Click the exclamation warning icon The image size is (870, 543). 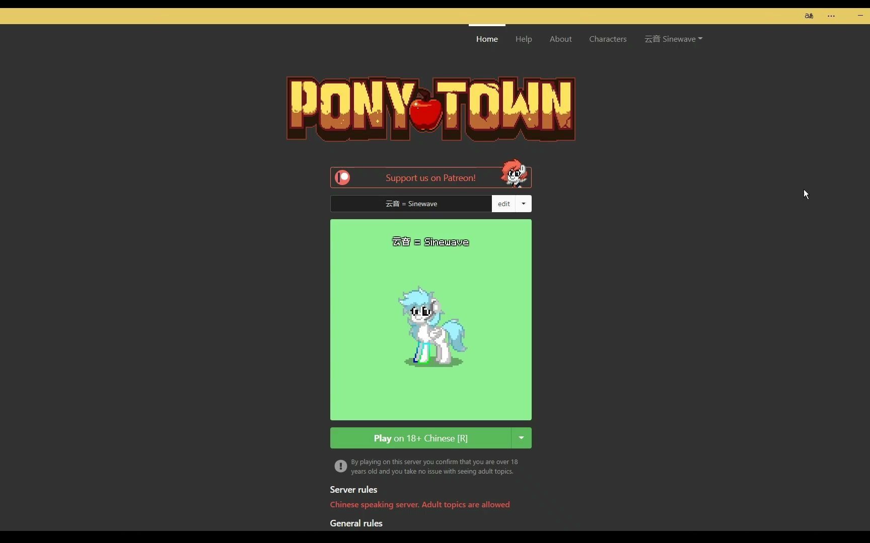(341, 466)
